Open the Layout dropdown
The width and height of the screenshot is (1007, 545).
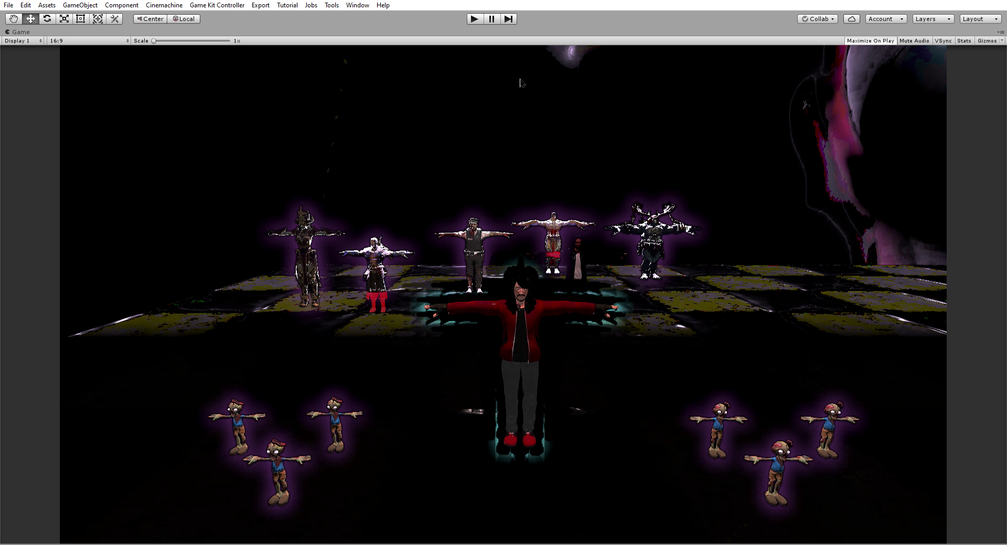click(x=980, y=19)
